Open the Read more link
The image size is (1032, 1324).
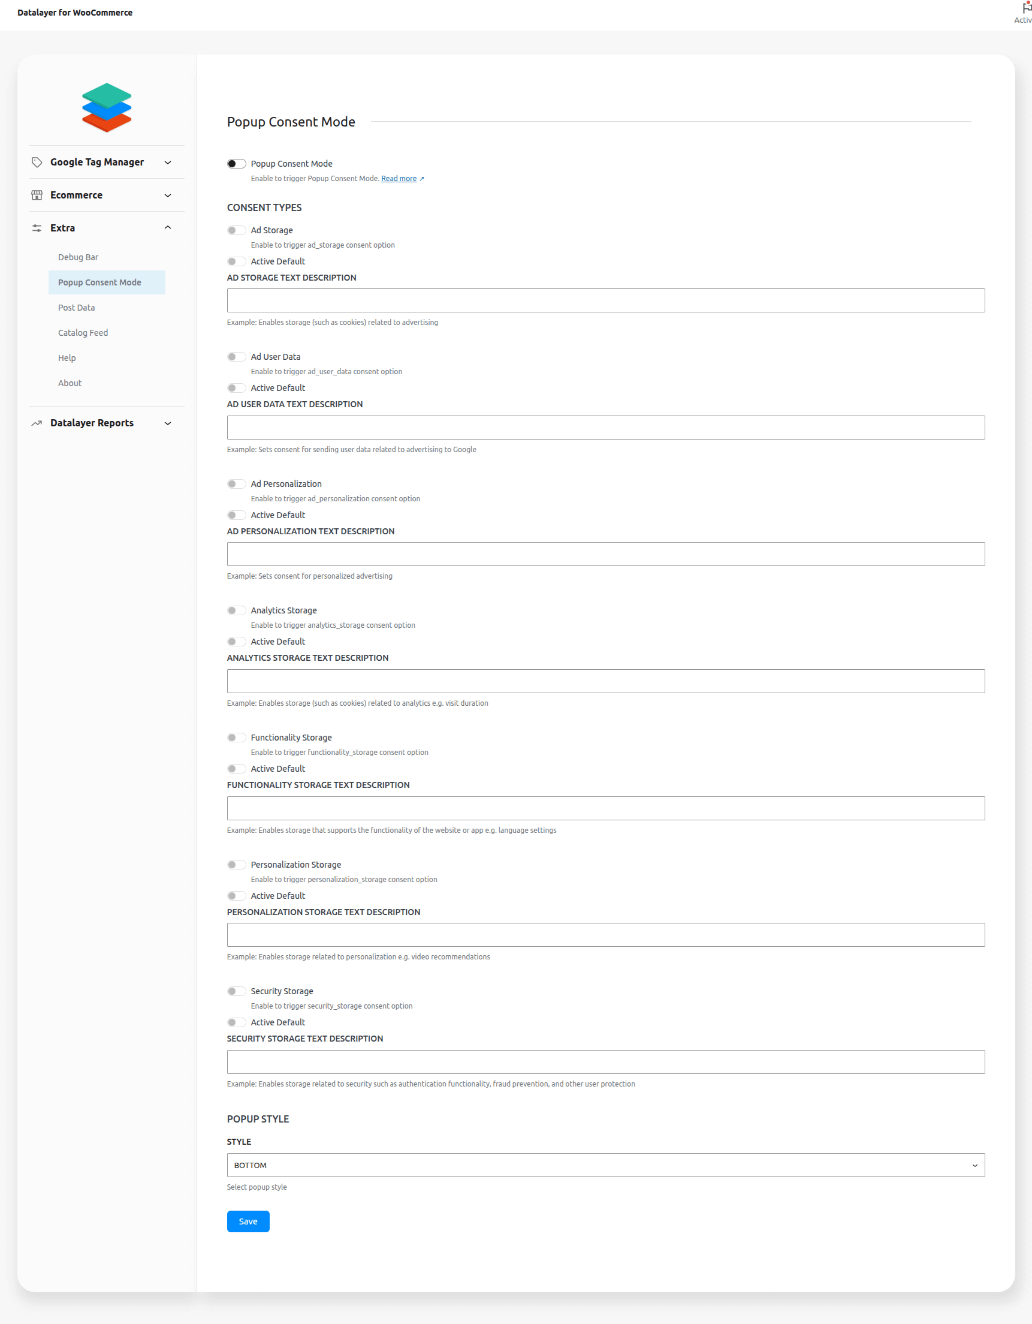click(399, 179)
